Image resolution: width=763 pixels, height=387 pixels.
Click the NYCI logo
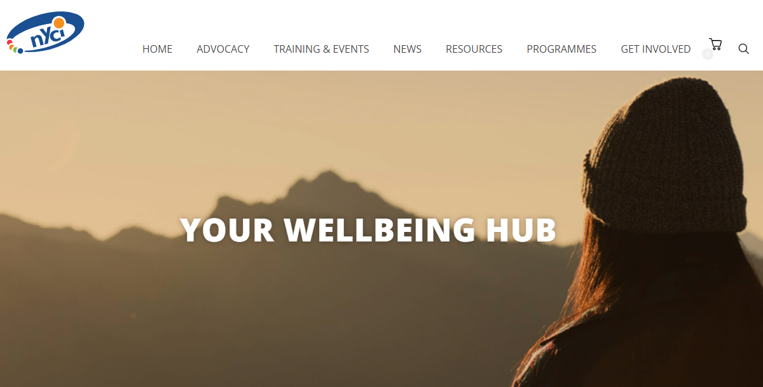45,33
